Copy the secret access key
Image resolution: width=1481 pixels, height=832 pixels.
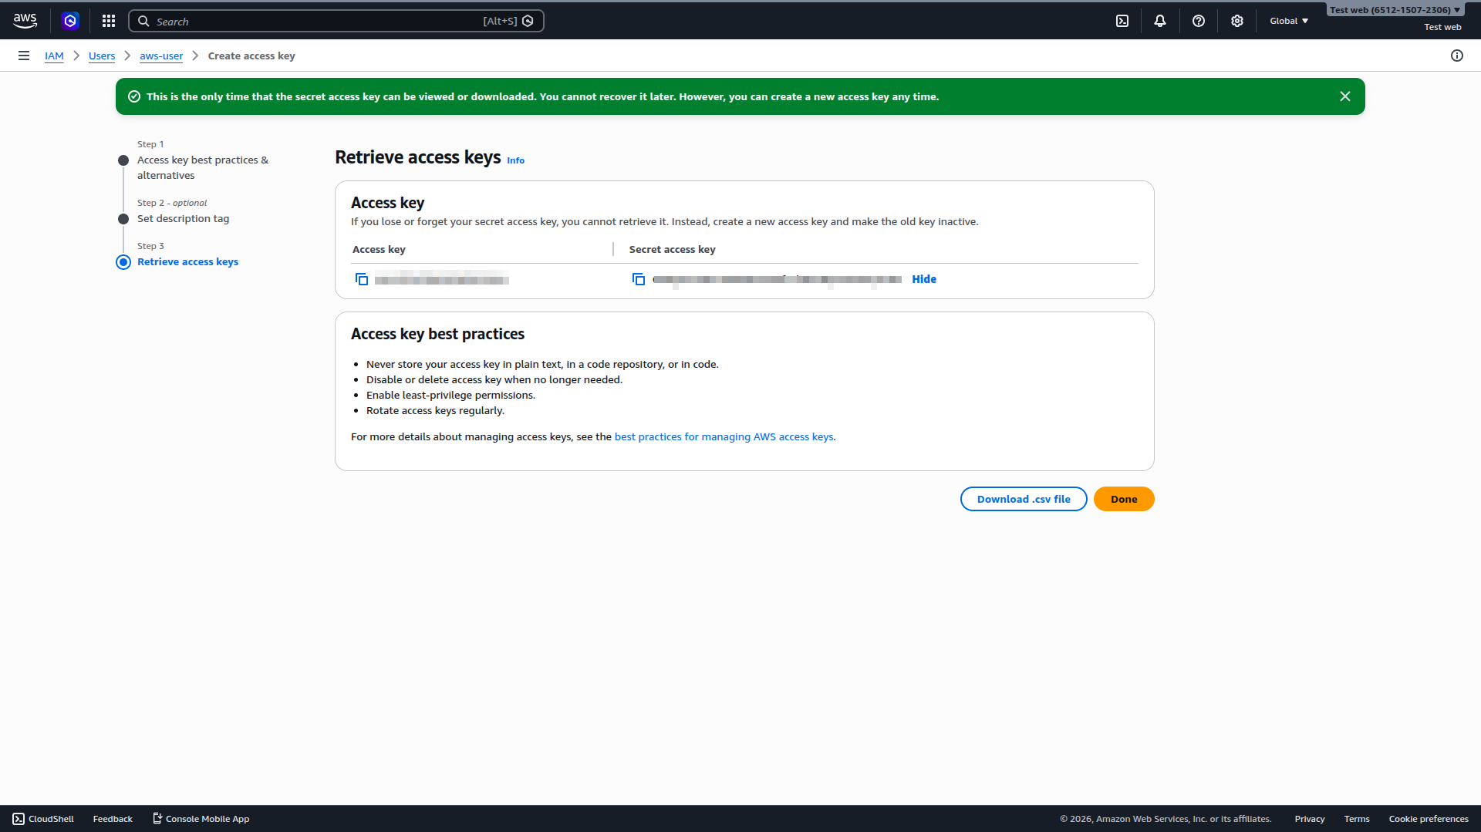coord(639,279)
